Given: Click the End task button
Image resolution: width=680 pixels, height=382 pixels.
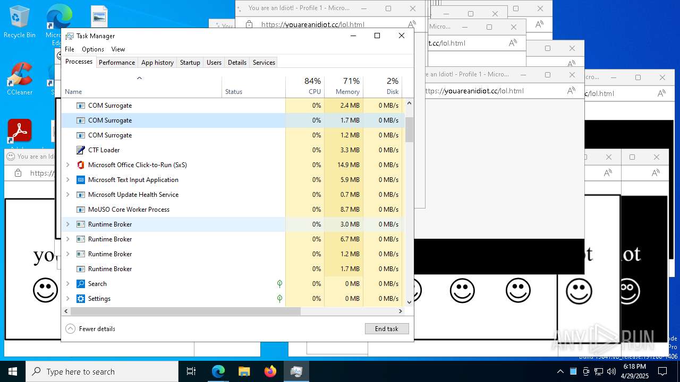Looking at the screenshot, I should [387, 329].
